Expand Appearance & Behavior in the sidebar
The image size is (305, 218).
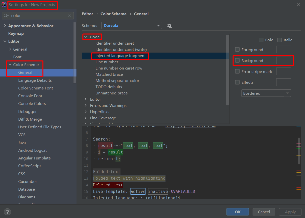coord(5,26)
